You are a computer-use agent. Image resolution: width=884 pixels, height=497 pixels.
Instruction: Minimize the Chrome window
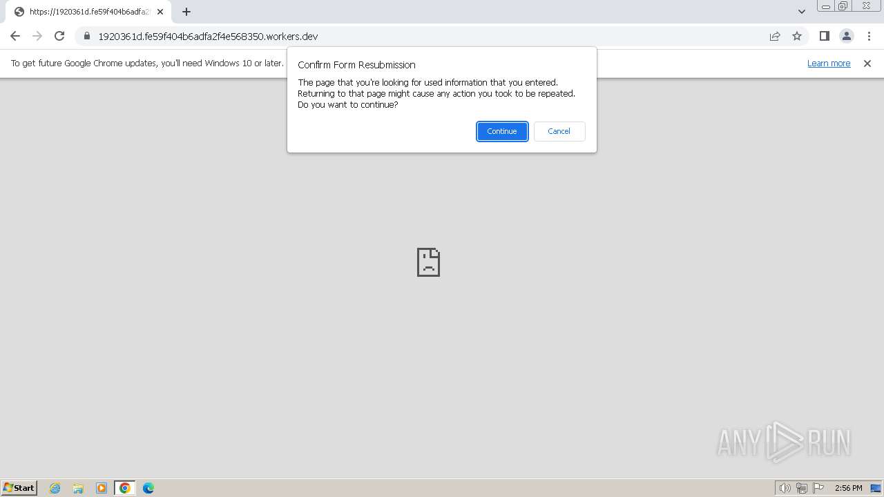click(825, 6)
